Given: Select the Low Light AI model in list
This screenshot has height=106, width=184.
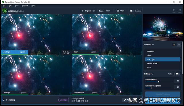Looking at the screenshot, I should click(163, 59).
